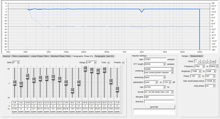Switch to the Measurement tab

pos(196,56)
